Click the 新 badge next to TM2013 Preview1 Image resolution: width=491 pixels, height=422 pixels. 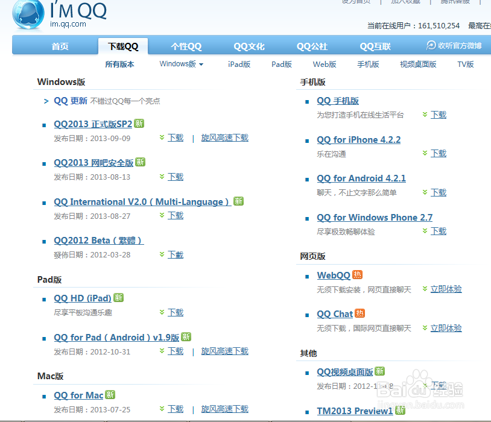tap(400, 410)
